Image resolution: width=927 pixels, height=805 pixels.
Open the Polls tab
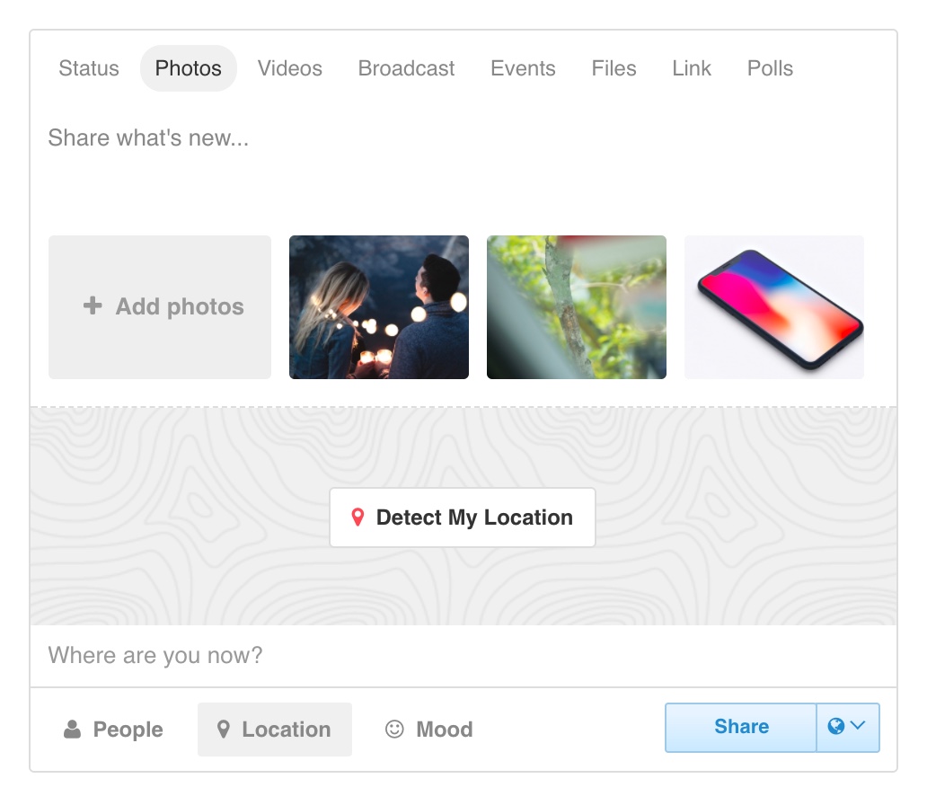tap(770, 68)
